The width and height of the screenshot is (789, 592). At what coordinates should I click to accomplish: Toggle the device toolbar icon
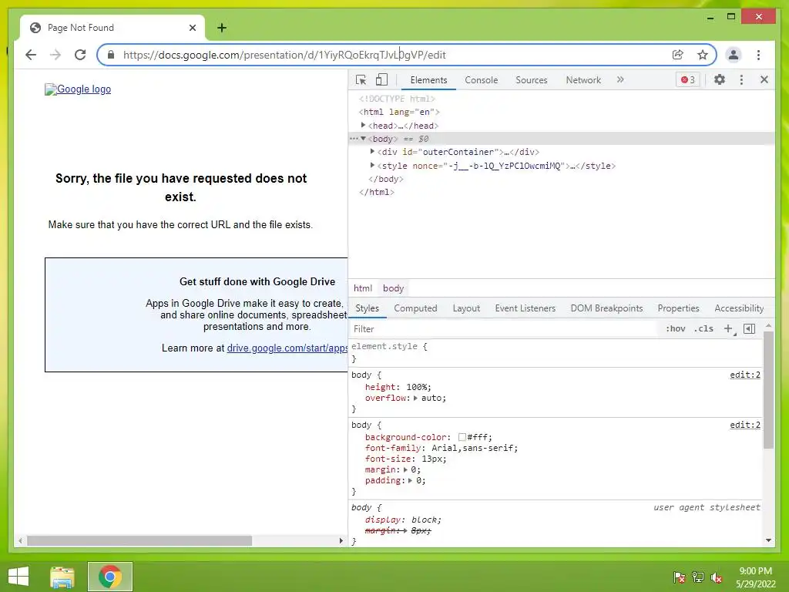(x=382, y=79)
